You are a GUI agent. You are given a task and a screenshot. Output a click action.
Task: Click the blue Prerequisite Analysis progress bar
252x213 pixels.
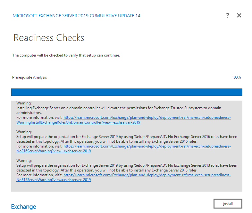[127, 92]
